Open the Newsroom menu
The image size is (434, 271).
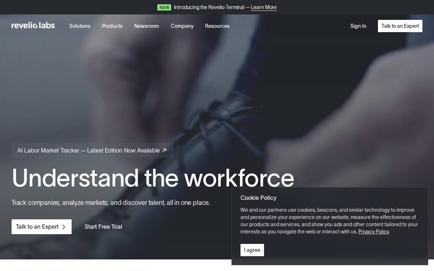146,26
